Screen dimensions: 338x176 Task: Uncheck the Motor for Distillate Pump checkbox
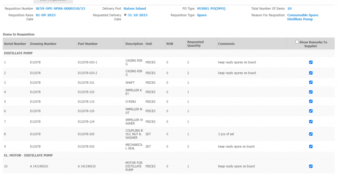[311, 166]
